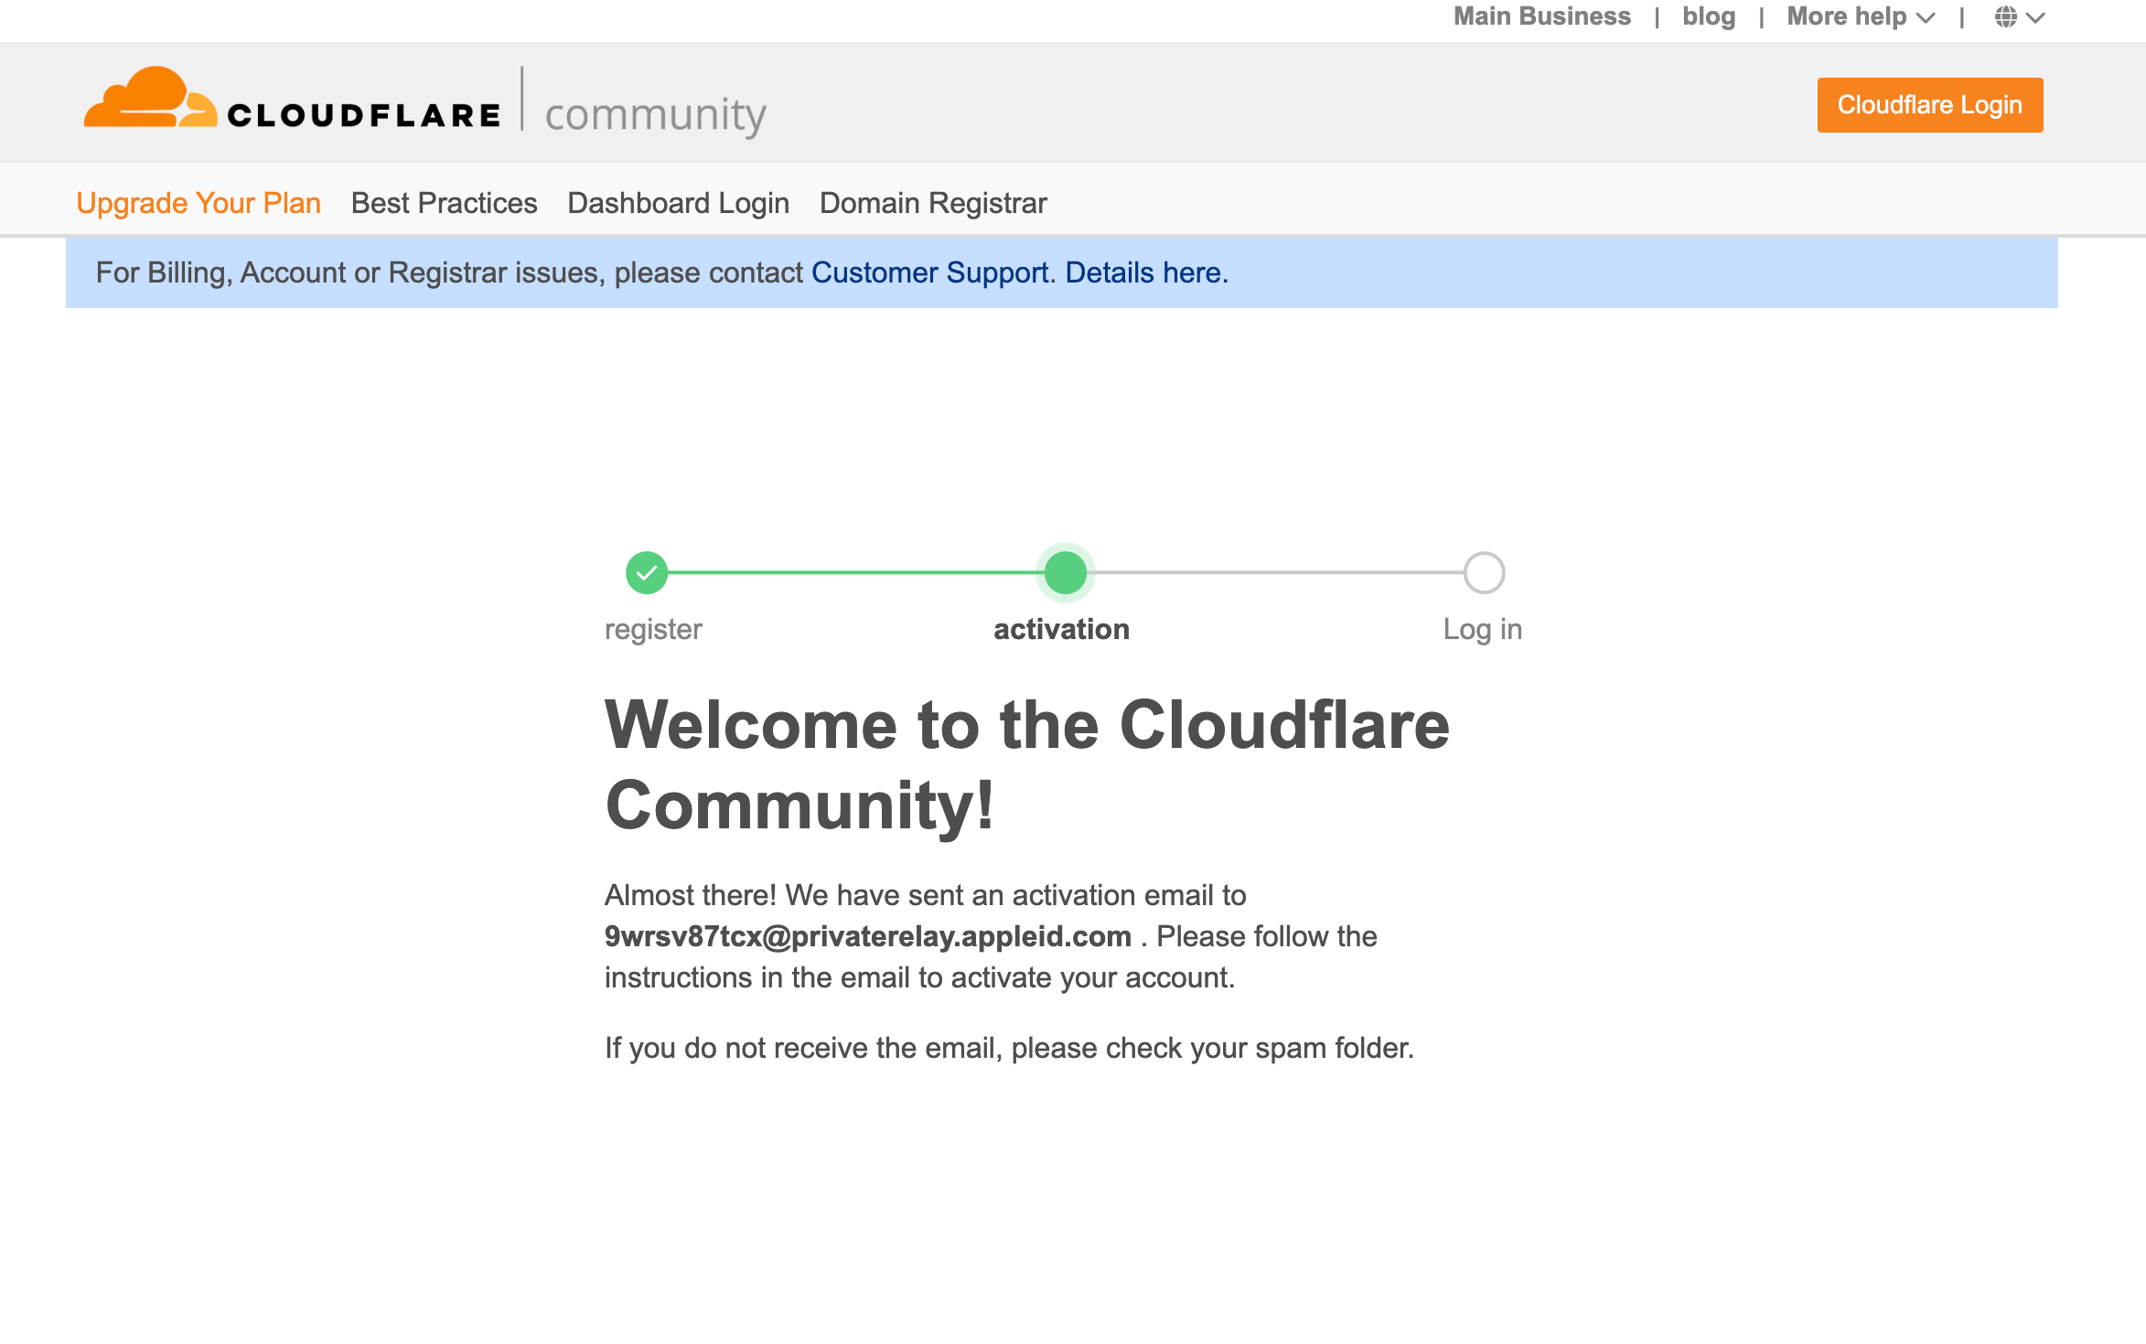The image size is (2146, 1344).
Task: Select Domain Registrar in navigation
Action: (x=932, y=203)
